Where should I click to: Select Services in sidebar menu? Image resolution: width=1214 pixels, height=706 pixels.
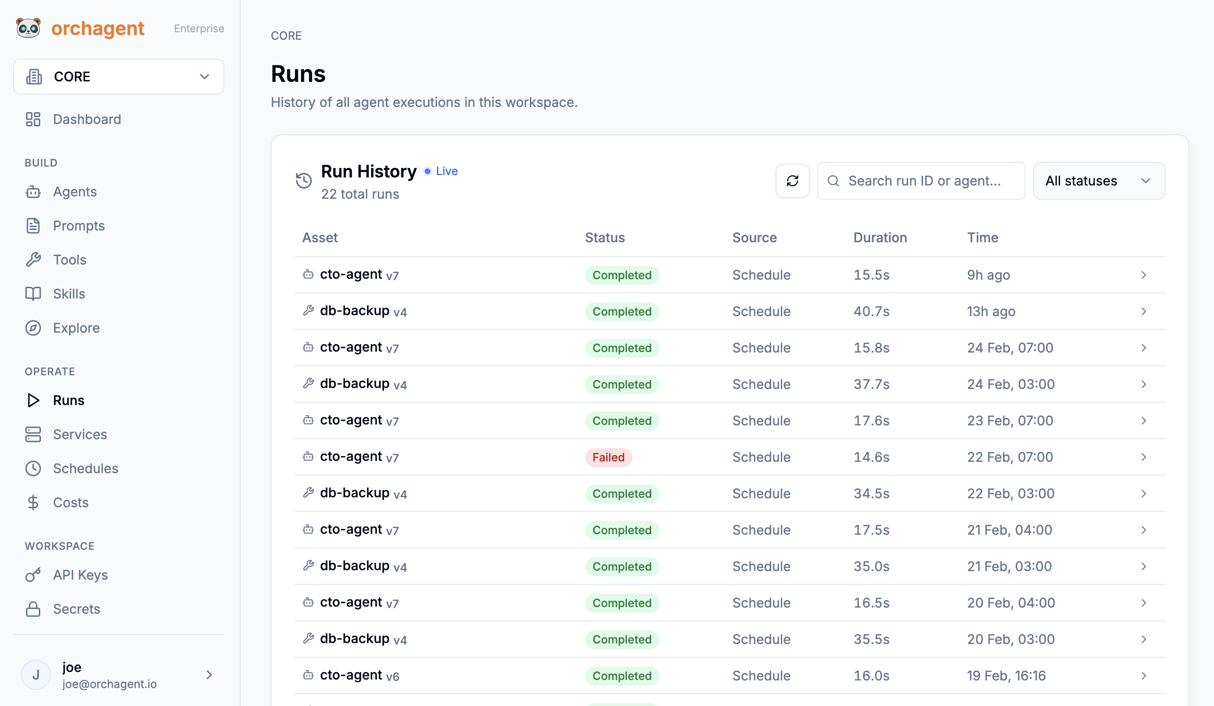click(x=80, y=434)
